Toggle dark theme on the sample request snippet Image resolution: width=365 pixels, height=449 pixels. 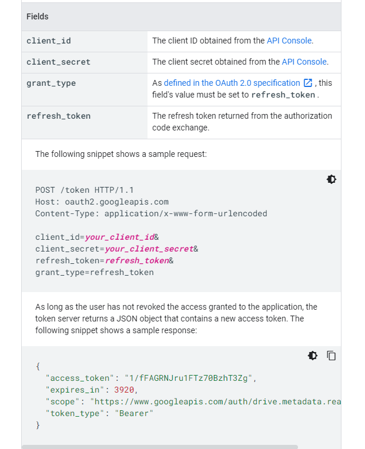pyautogui.click(x=331, y=179)
